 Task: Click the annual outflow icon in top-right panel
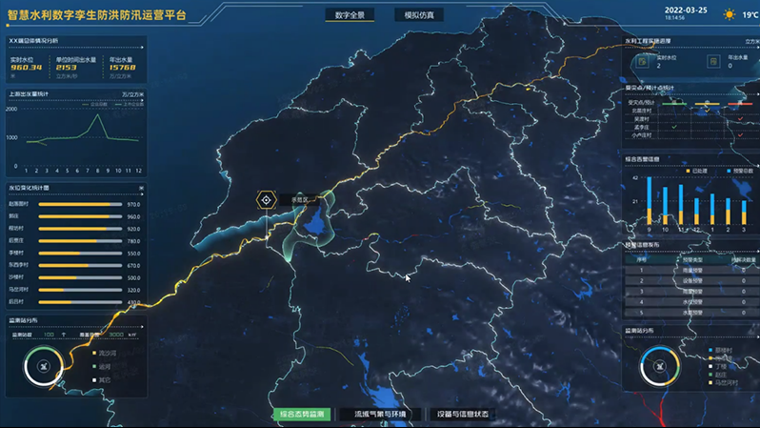point(713,61)
